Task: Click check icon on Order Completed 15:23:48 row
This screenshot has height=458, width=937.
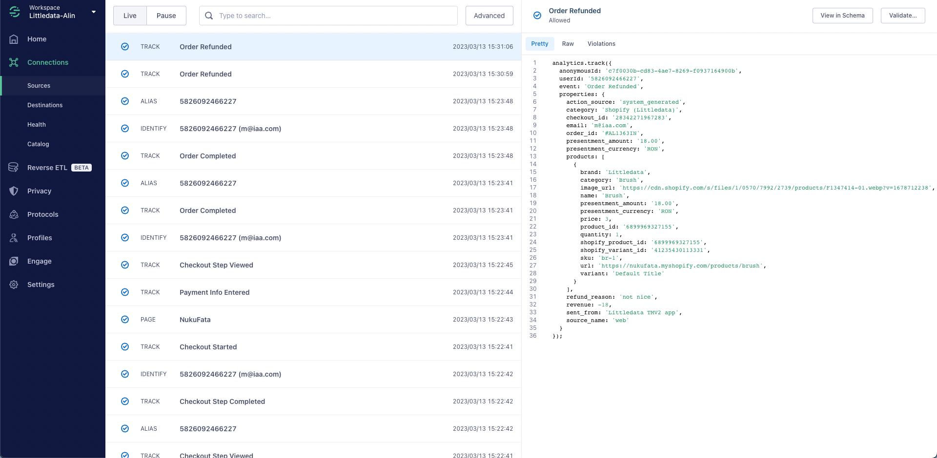Action: 125,156
